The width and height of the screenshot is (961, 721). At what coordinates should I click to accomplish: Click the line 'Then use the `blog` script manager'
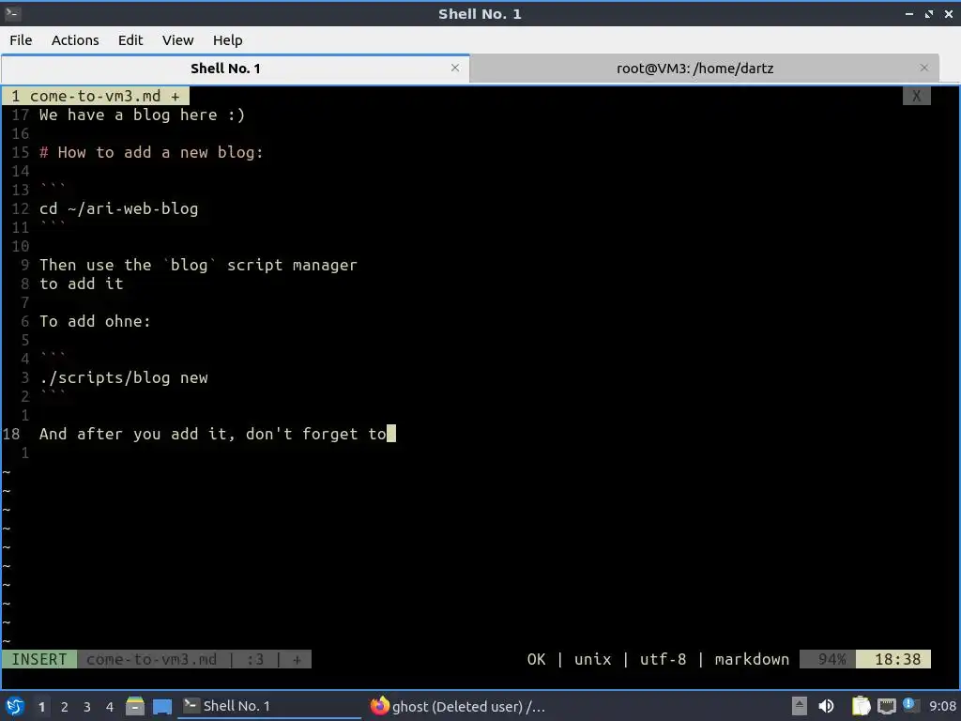coord(199,266)
